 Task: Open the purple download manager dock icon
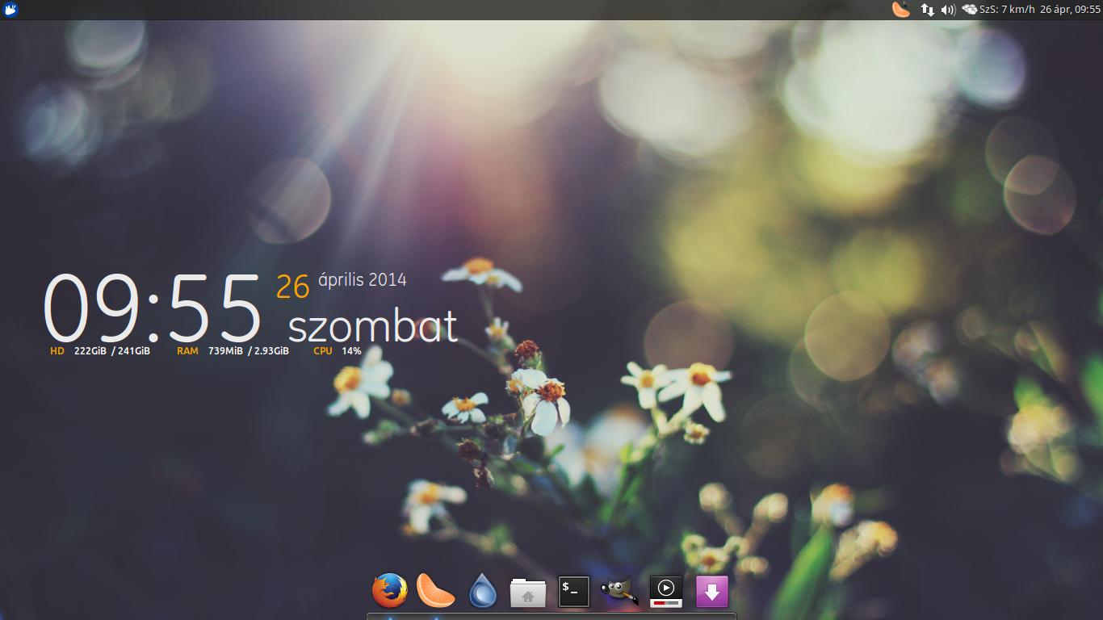[x=711, y=592]
